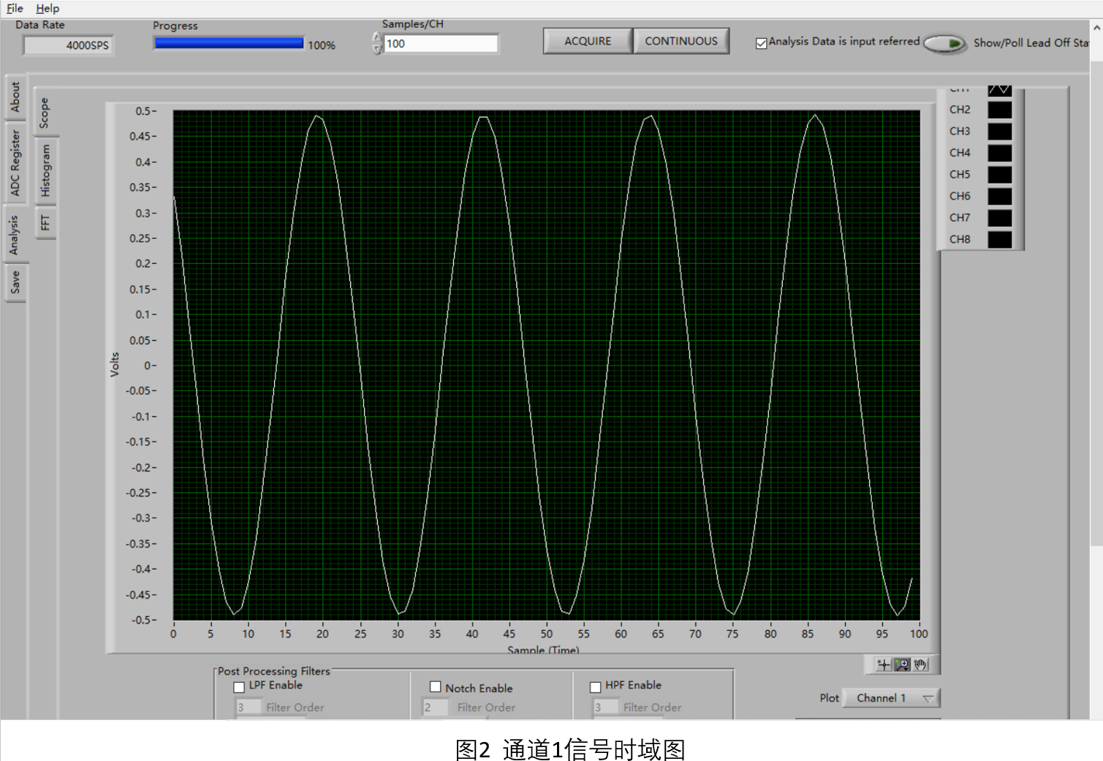The width and height of the screenshot is (1103, 761).
Task: Click the CH2 plot color swatch
Action: tap(1000, 110)
